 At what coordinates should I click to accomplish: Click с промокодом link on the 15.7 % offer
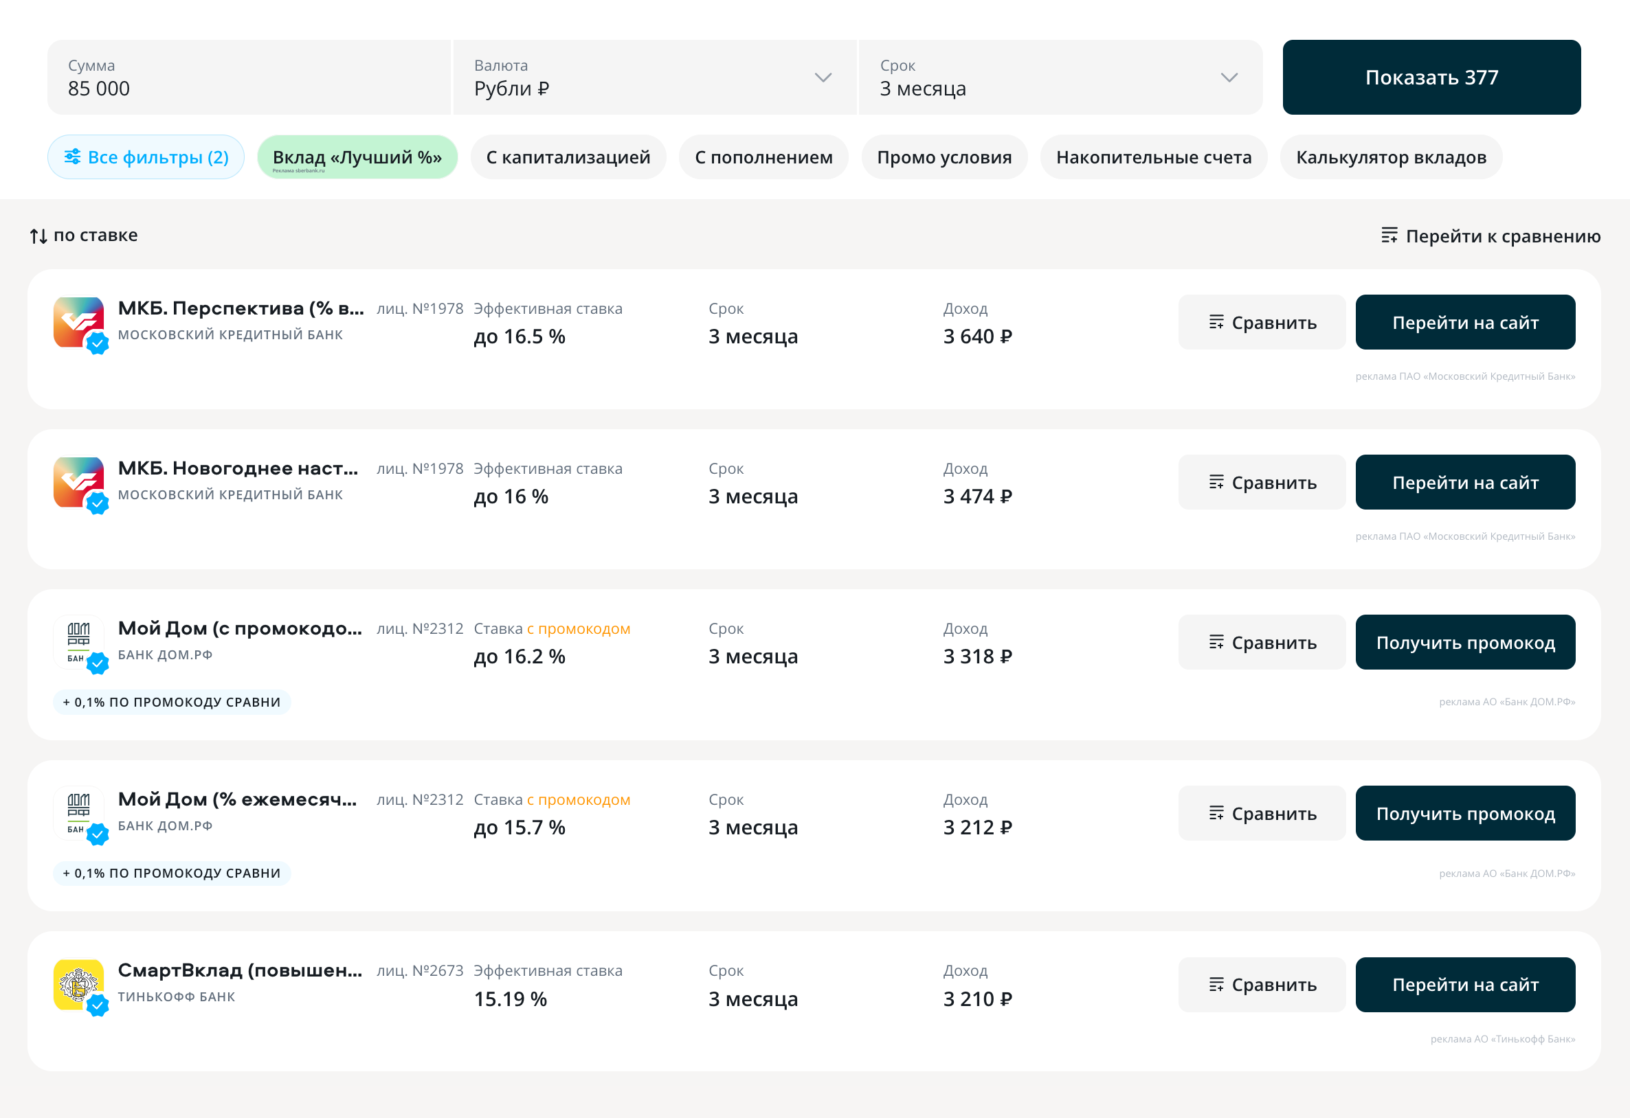pyautogui.click(x=579, y=800)
